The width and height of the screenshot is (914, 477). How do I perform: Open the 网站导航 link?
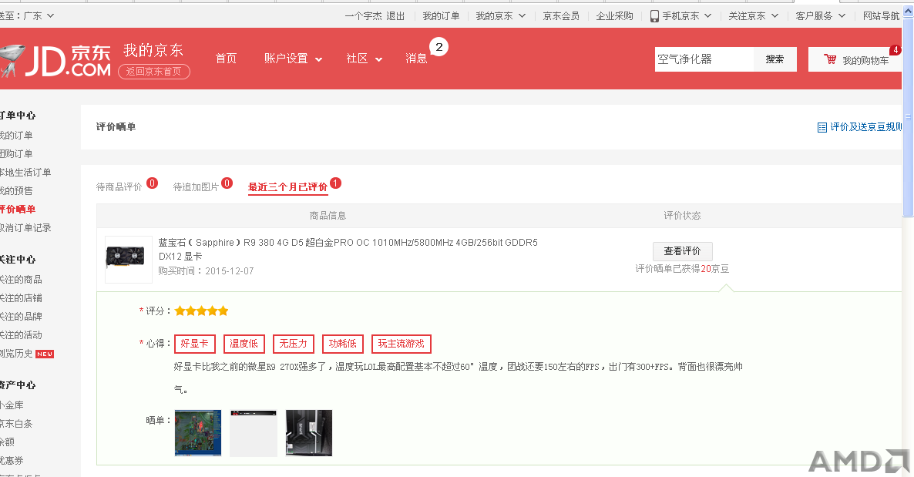[882, 16]
